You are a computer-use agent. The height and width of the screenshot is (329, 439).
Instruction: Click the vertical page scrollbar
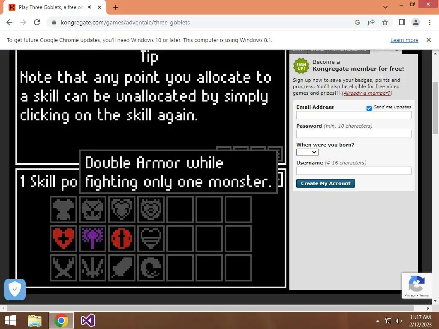coord(435,108)
